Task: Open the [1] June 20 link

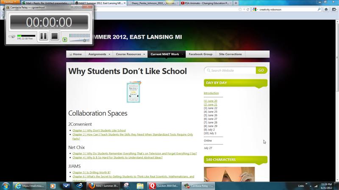Action: click(211, 101)
